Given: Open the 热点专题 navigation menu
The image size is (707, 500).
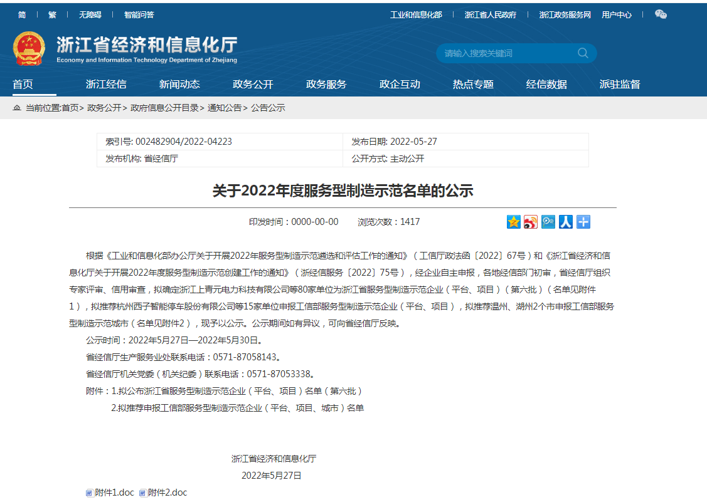Looking at the screenshot, I should pyautogui.click(x=472, y=83).
